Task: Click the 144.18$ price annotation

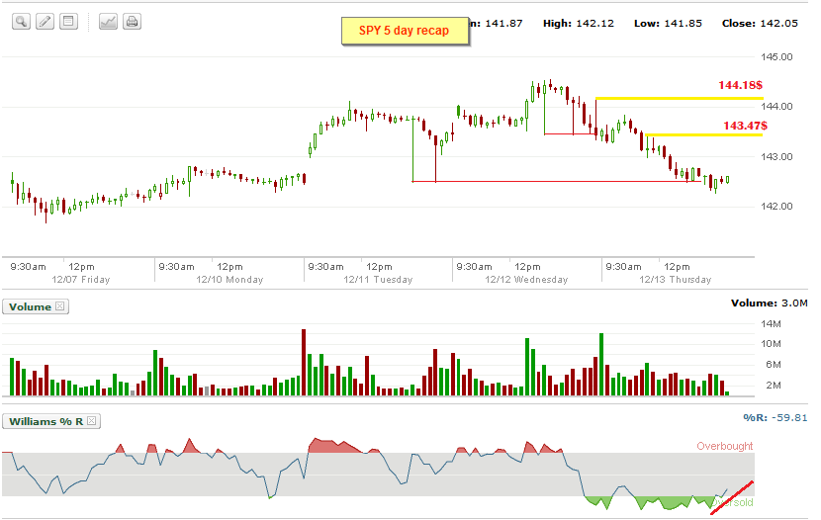Action: click(x=740, y=85)
